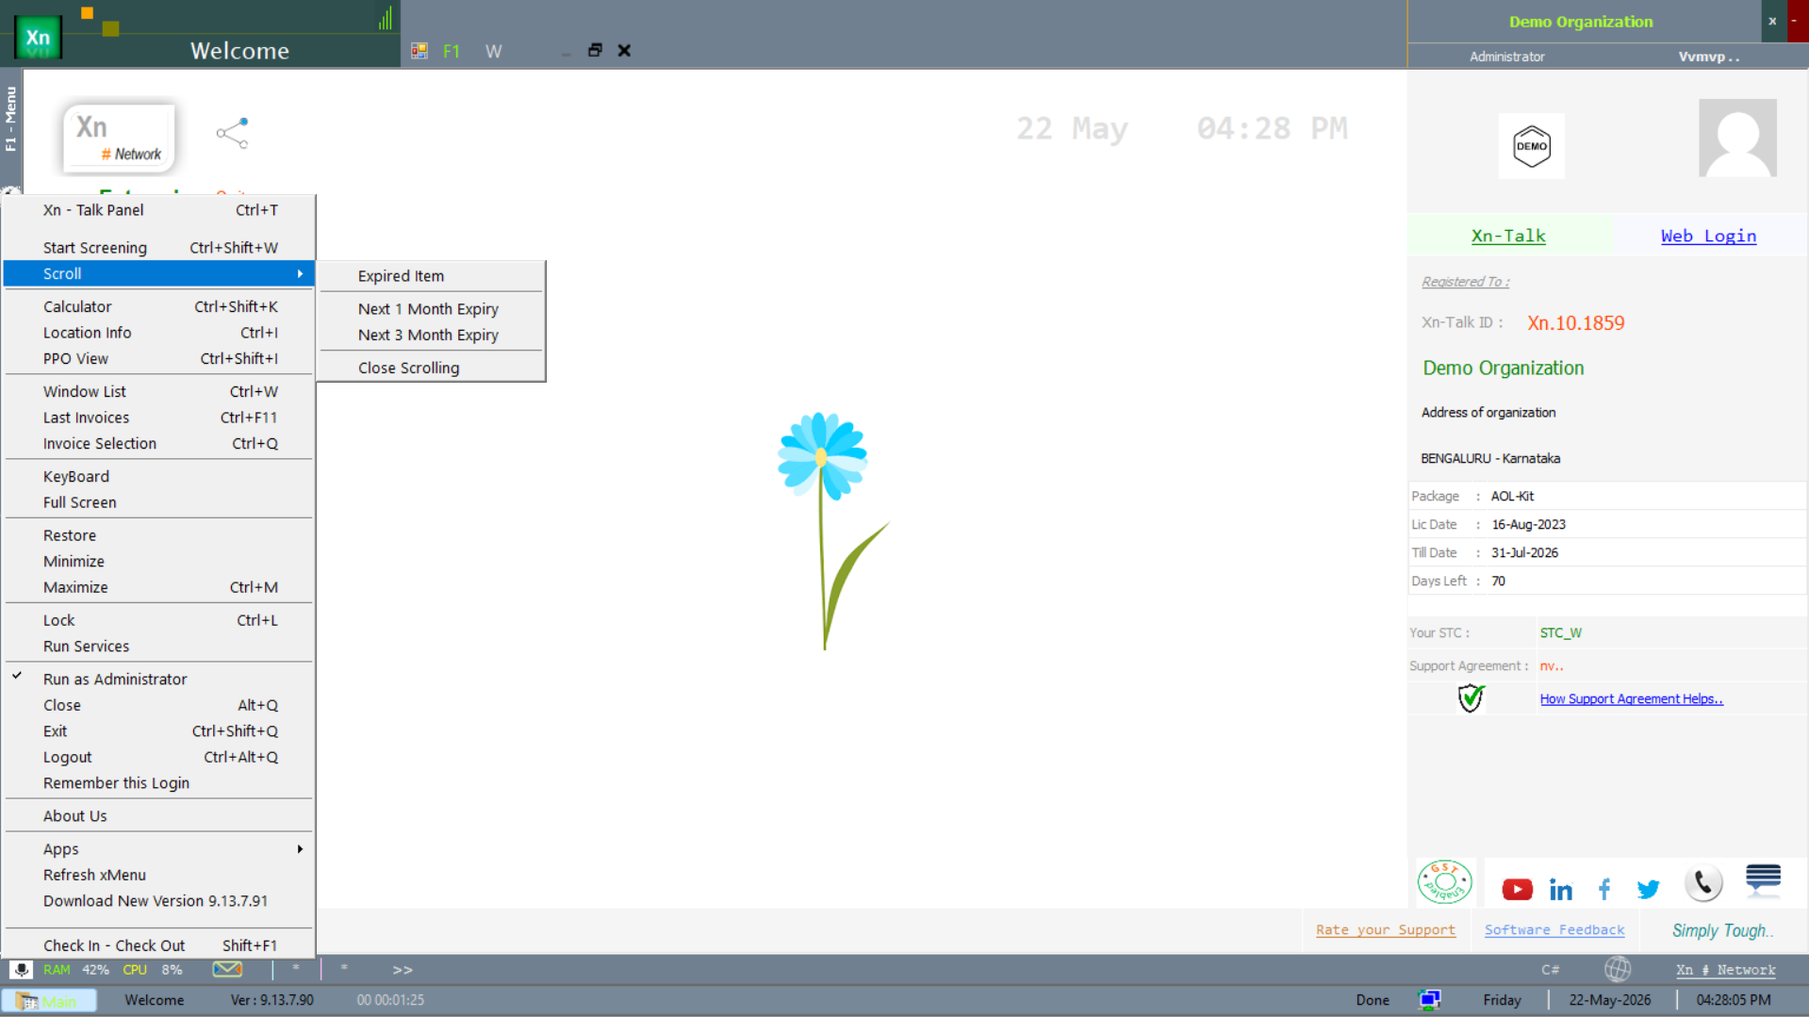Viewport: 1809px width, 1017px height.
Task: Click the GST enabled round badge icon
Action: (x=1444, y=882)
